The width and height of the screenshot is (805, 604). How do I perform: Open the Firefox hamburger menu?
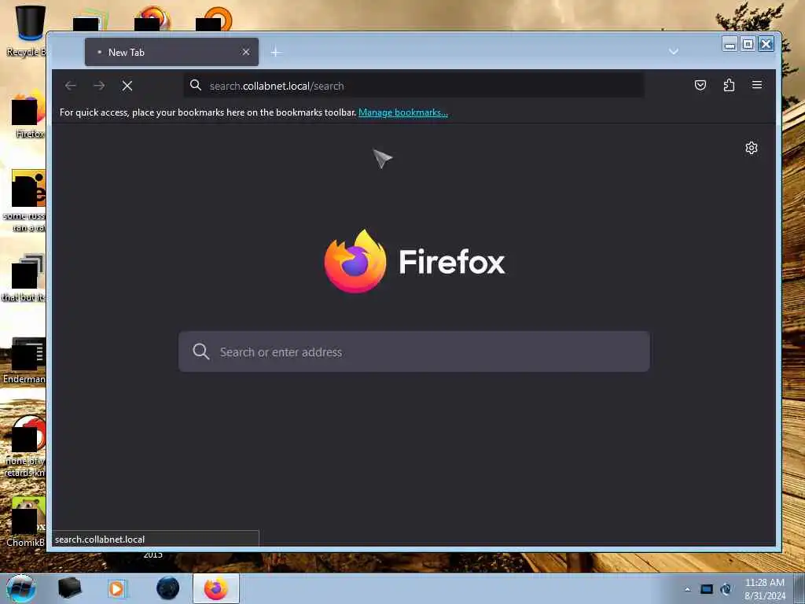[x=757, y=85]
